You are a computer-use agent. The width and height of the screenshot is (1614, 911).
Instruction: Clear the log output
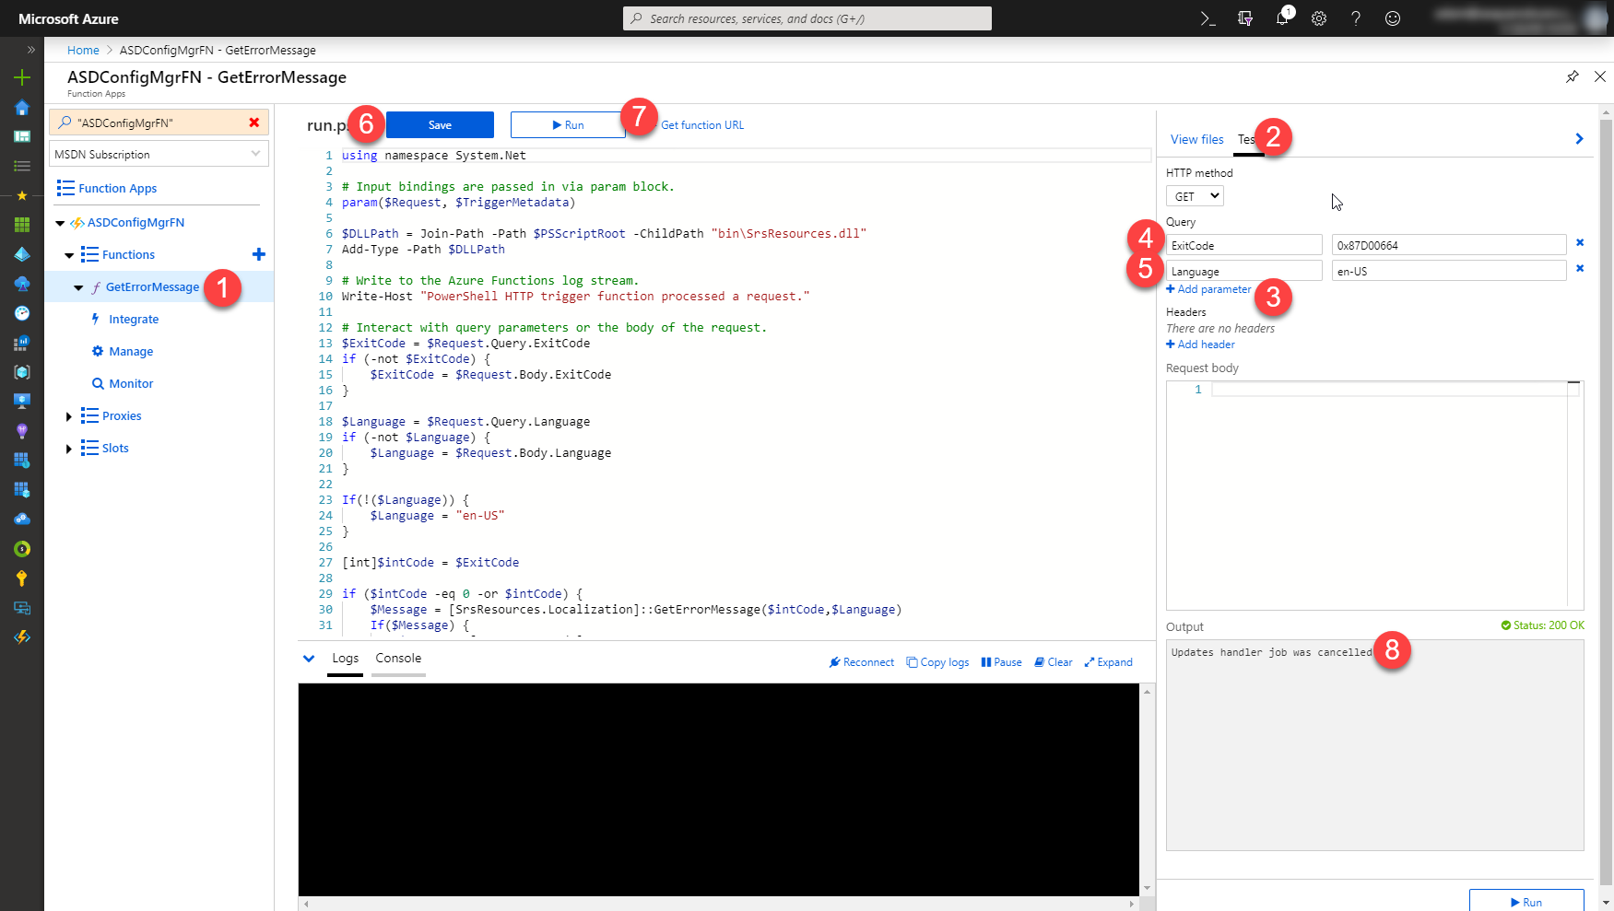(x=1054, y=662)
